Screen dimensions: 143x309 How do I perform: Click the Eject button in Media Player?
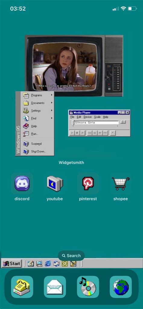83,133
